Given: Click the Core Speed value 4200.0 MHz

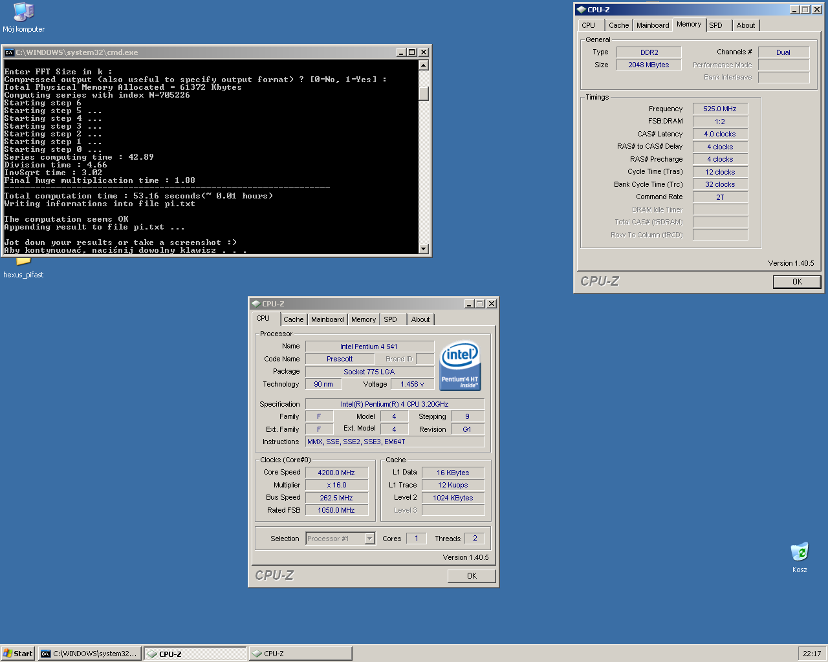Looking at the screenshot, I should tap(336, 473).
